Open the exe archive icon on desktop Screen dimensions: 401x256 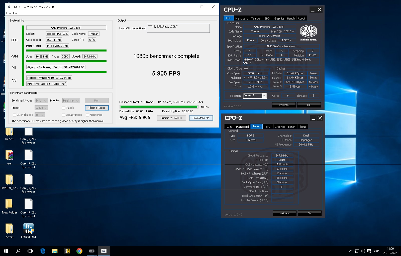click(x=9, y=157)
